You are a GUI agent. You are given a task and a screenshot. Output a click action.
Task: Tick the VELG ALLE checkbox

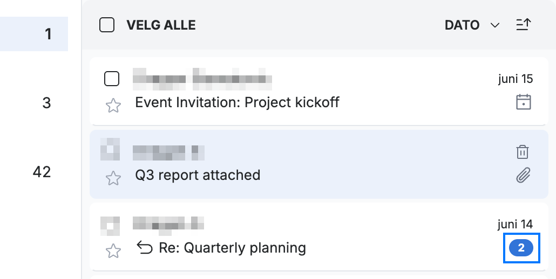pos(107,25)
